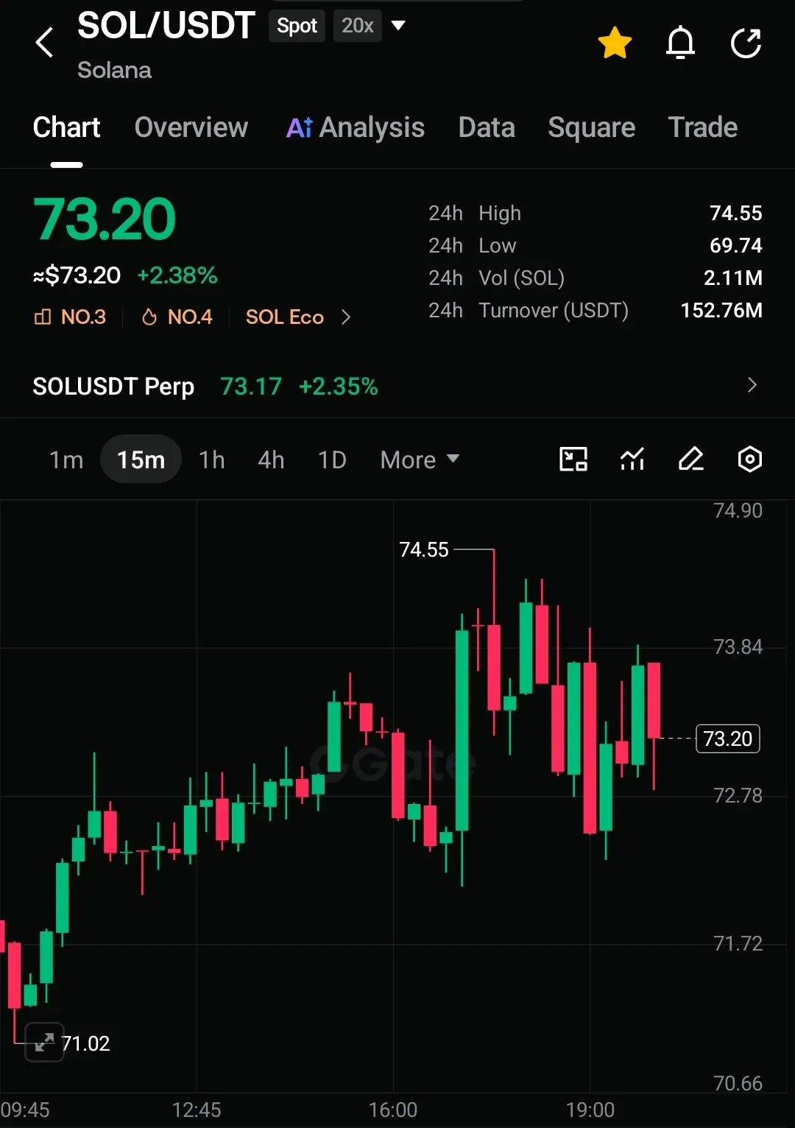This screenshot has width=795, height=1128.
Task: Select the 4h timeframe
Action: point(271,459)
